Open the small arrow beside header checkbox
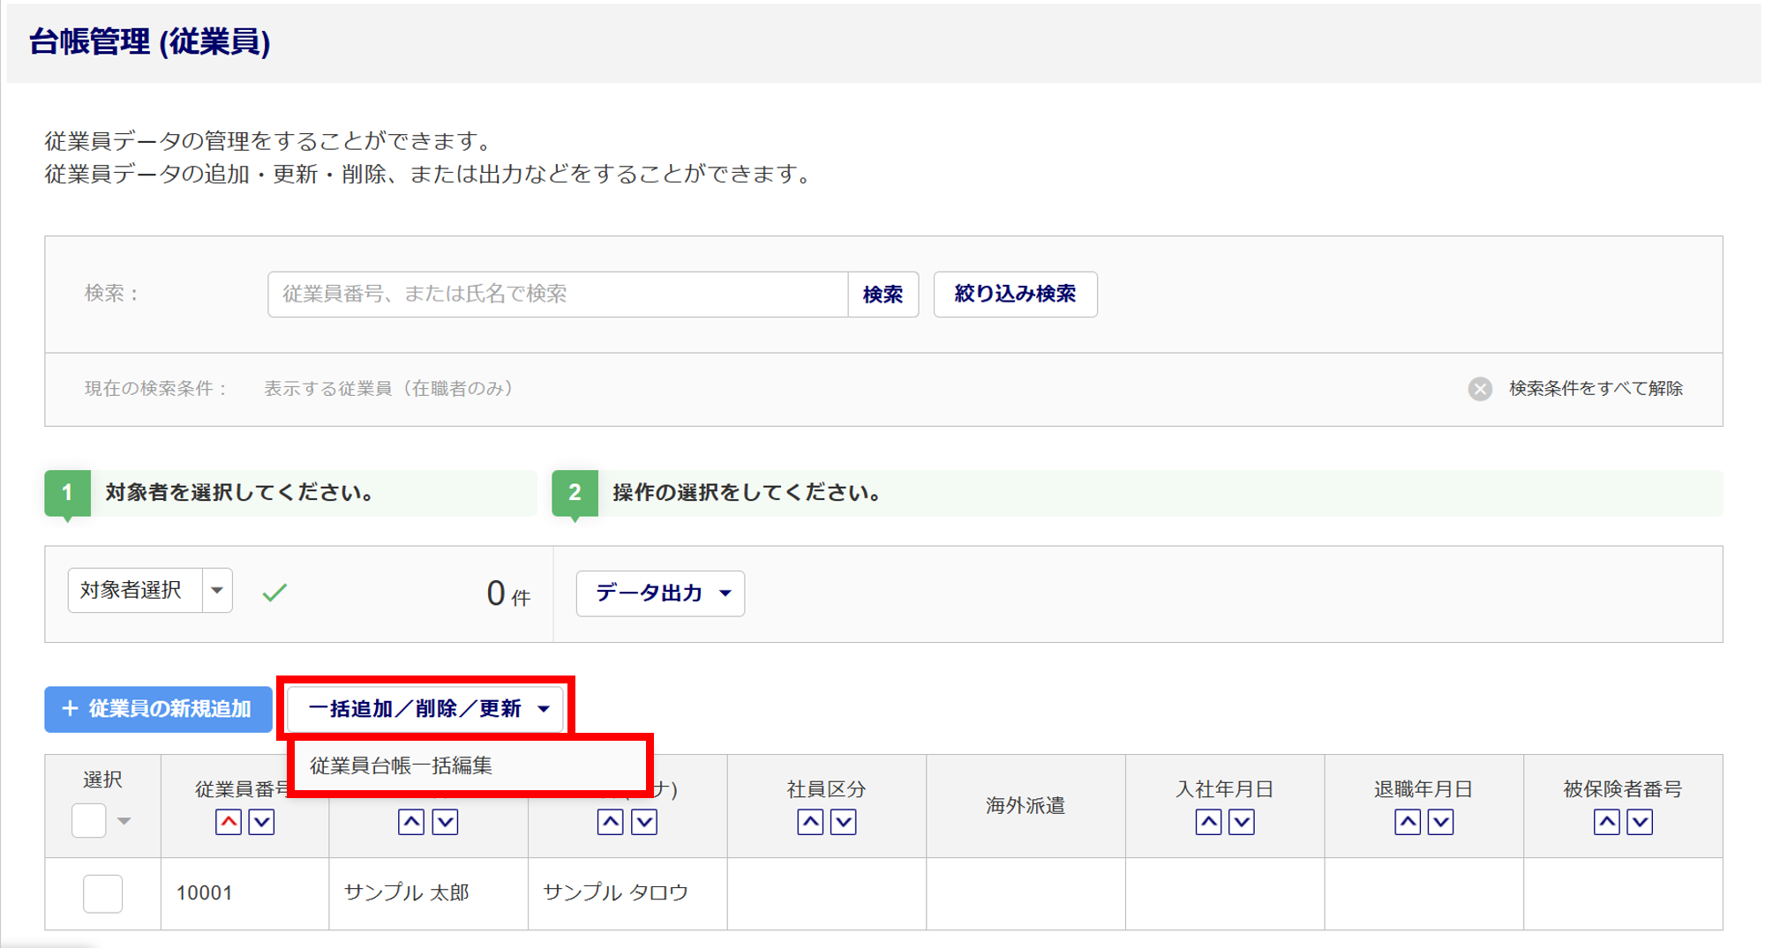1765x948 pixels. pyautogui.click(x=124, y=821)
